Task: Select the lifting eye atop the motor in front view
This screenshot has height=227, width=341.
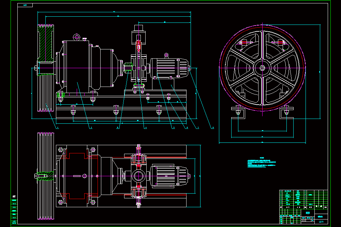Action: pos(166,55)
